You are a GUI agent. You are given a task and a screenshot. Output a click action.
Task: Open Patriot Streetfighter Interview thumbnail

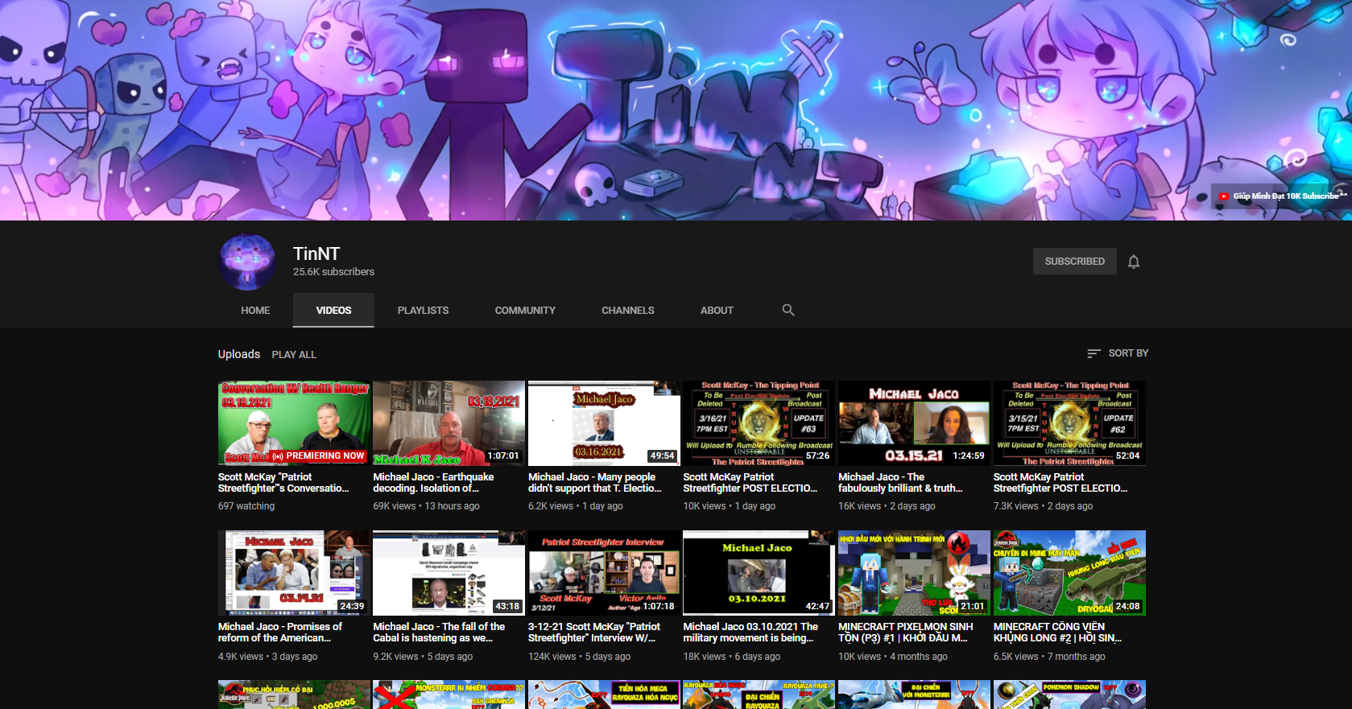pyautogui.click(x=604, y=573)
